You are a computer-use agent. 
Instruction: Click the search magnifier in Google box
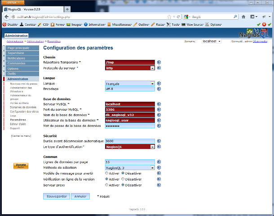235,17
